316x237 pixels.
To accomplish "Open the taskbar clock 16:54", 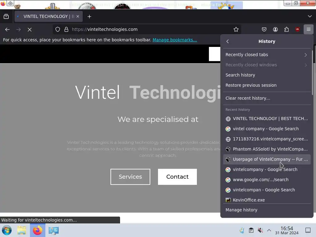I will click(x=287, y=230).
